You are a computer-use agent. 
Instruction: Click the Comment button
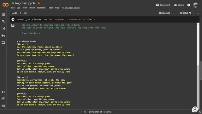pos(163,5)
